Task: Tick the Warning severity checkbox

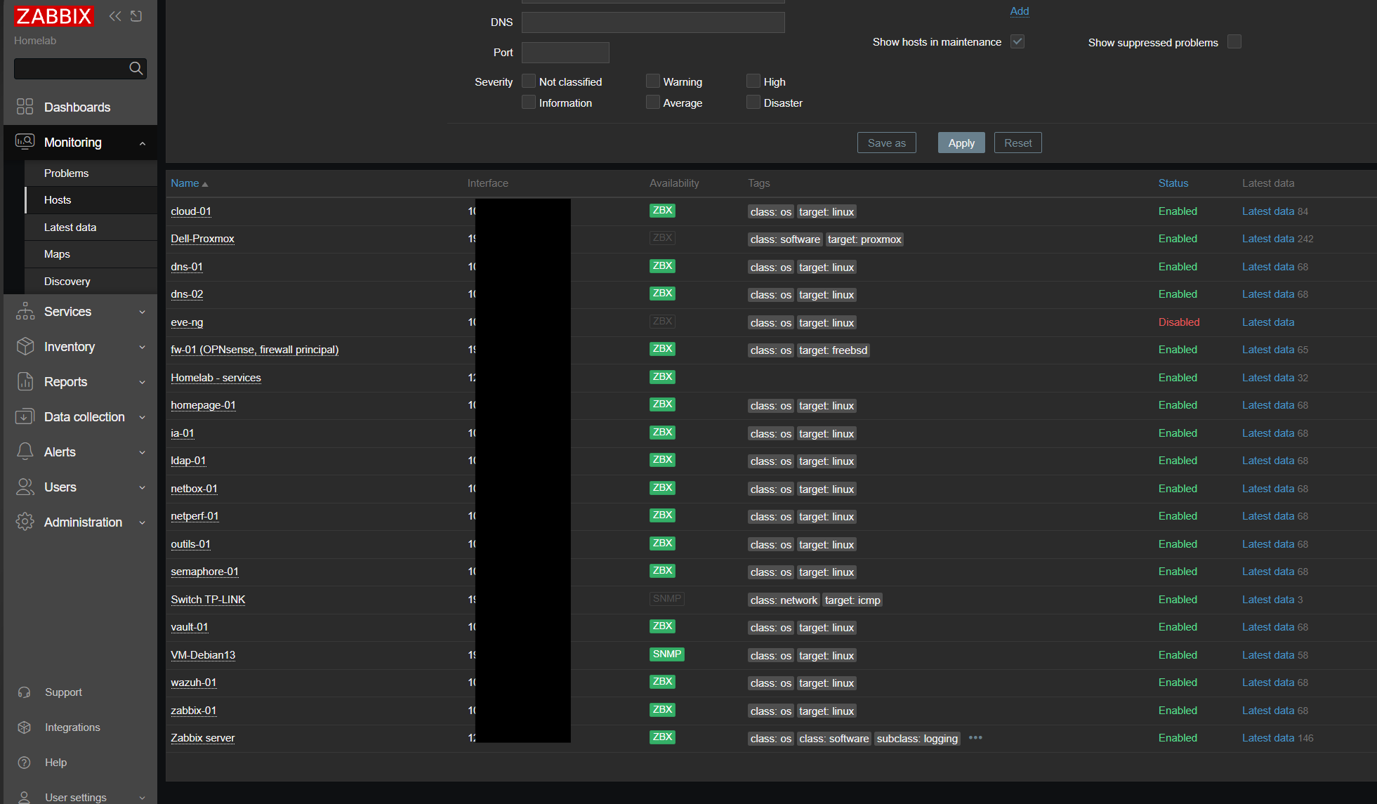Action: [x=653, y=81]
